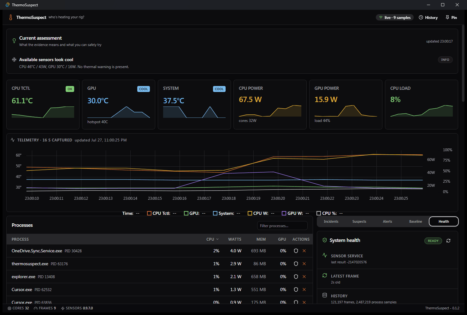
Task: Click the telemetry pulse icon
Action: click(x=13, y=140)
